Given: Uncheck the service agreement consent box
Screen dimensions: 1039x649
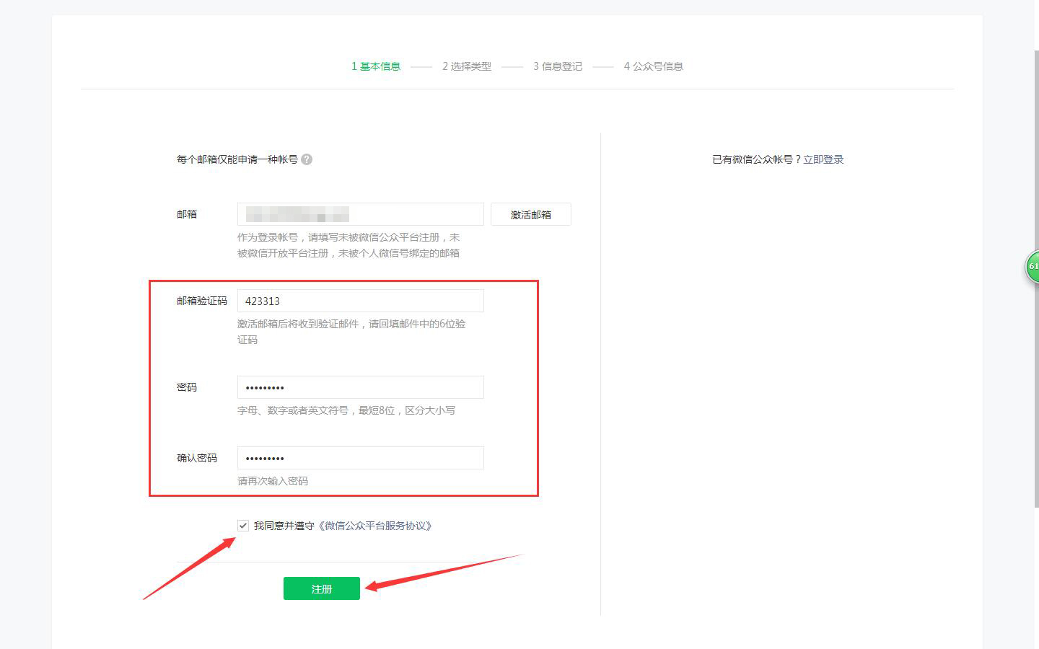Looking at the screenshot, I should (x=242, y=526).
